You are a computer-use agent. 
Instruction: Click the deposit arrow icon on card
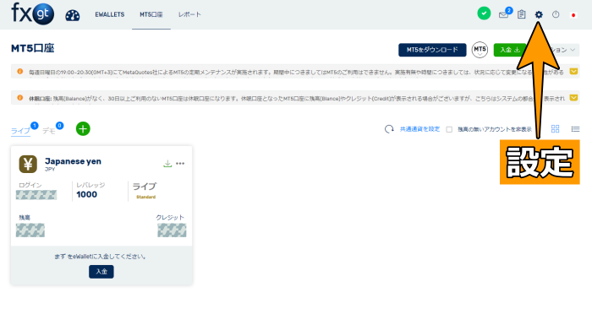click(x=167, y=164)
